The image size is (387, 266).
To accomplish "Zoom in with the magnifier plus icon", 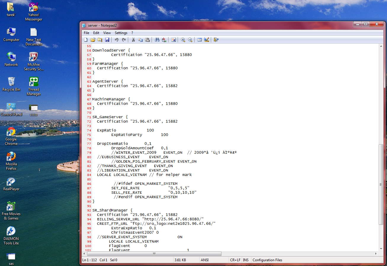I will (183, 40).
